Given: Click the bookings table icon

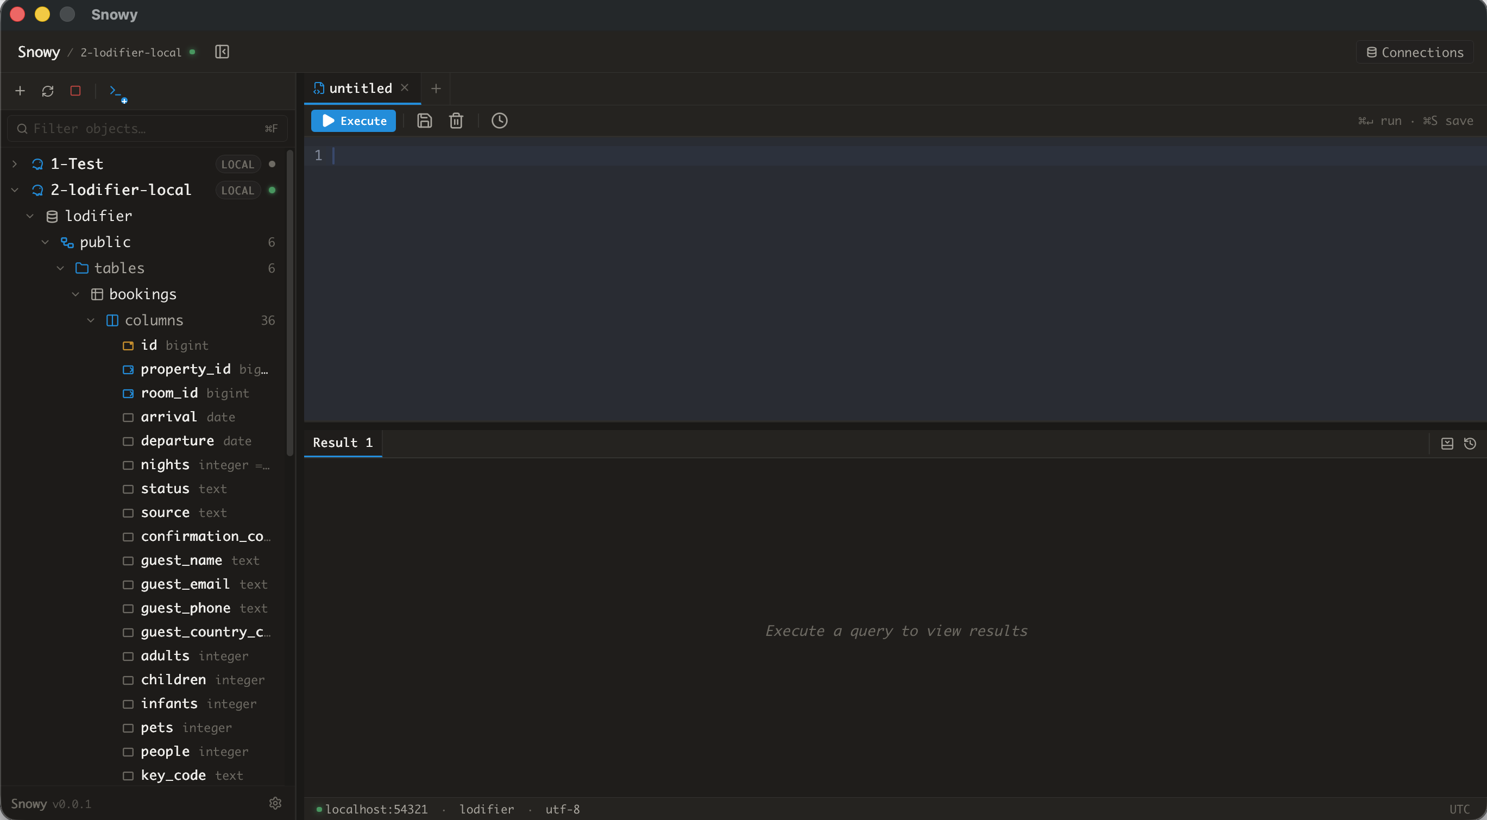Looking at the screenshot, I should click(x=97, y=294).
